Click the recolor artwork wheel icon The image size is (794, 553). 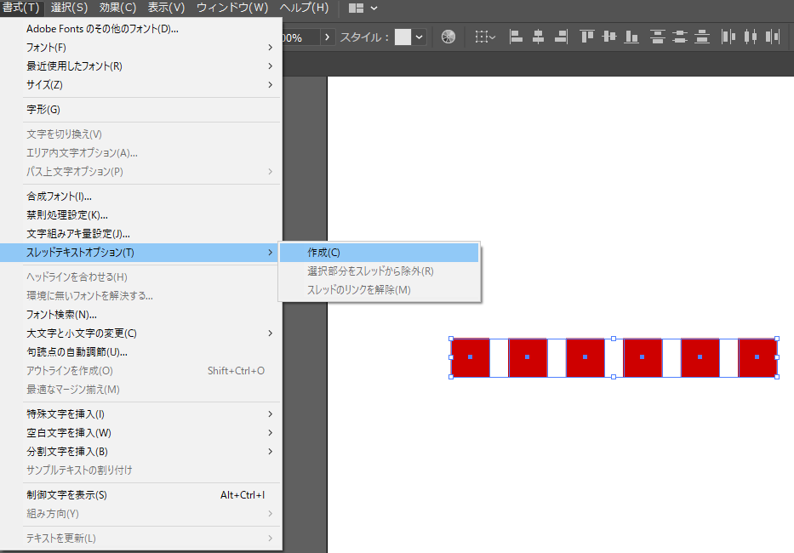448,37
